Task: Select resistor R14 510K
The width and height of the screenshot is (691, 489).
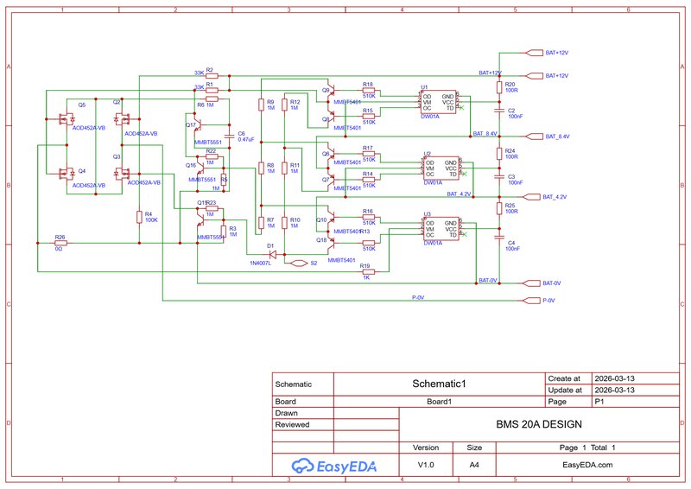Action: point(369,180)
